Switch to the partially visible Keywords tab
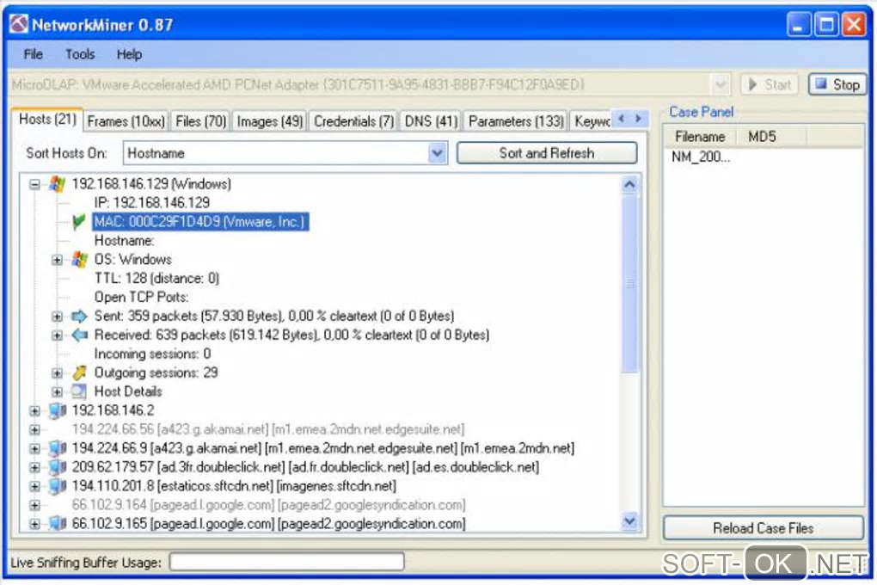This screenshot has height=585, width=877. pos(592,121)
